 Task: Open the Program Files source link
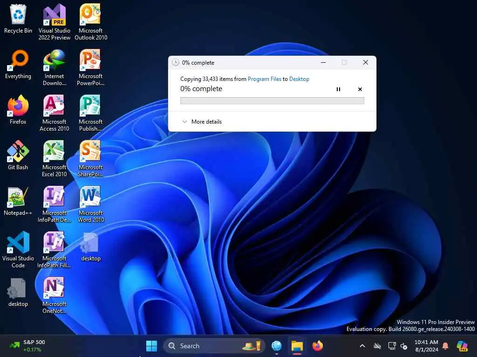click(265, 79)
